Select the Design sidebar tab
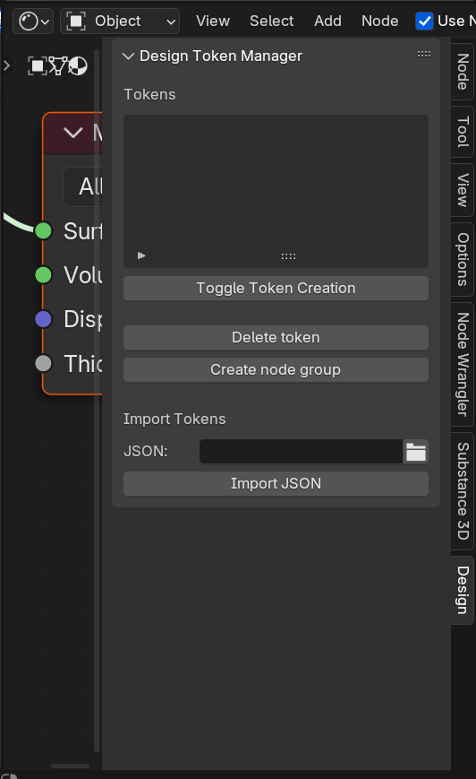 [463, 590]
